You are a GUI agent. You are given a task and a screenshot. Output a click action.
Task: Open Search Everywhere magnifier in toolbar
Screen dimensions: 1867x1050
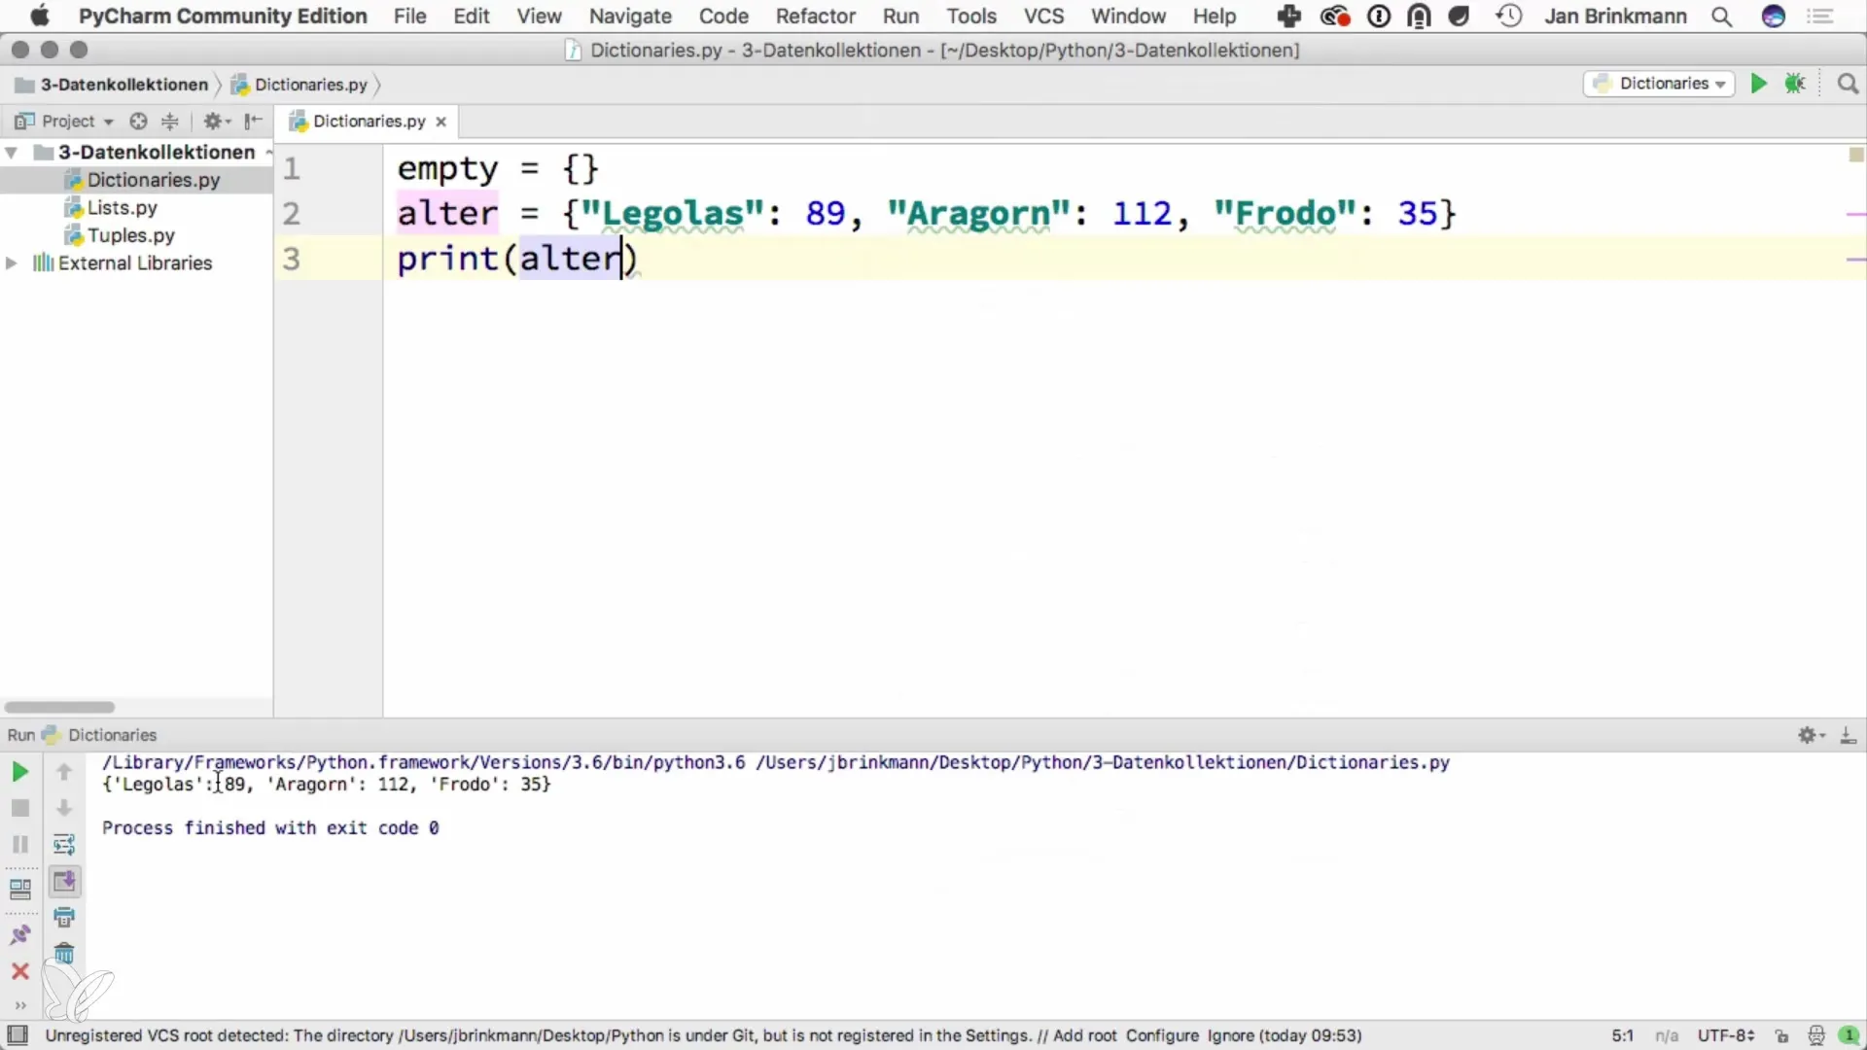coord(1848,84)
